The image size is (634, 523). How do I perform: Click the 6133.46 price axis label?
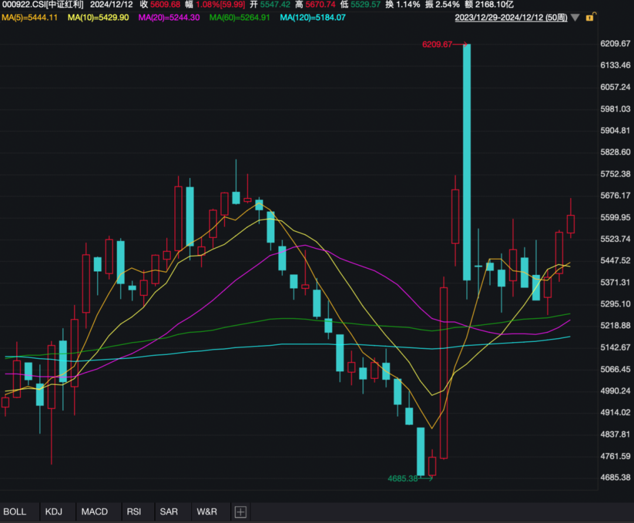[615, 65]
